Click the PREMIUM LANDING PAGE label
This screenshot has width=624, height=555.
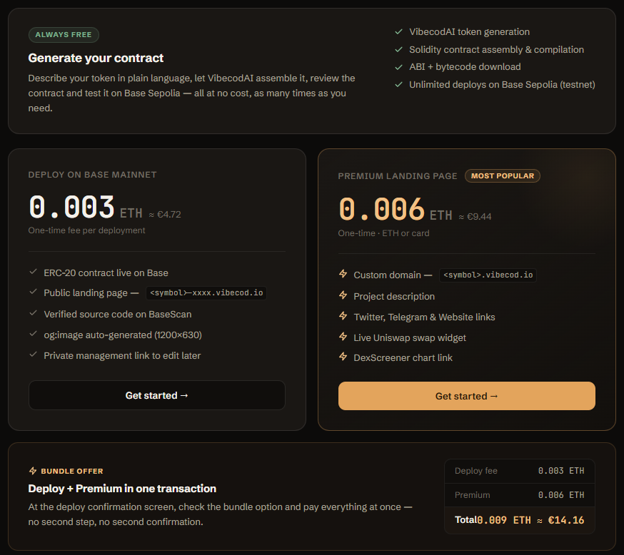click(x=398, y=176)
